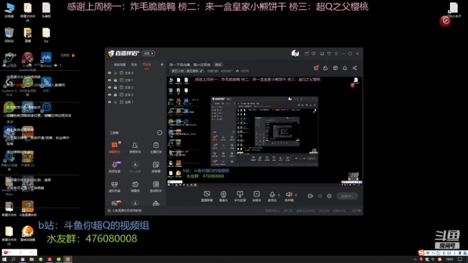
Task: Open the 弹幕助手 danmaku assistant tool
Action: [x=115, y=147]
